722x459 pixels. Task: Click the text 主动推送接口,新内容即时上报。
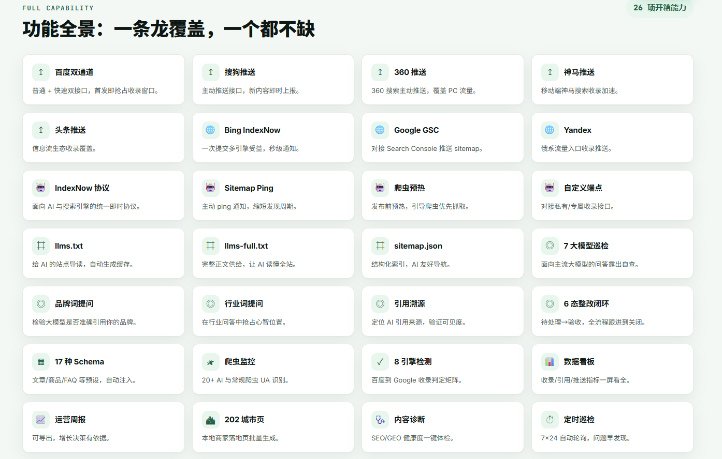(252, 90)
